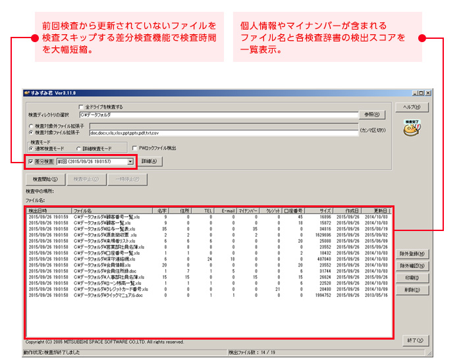Image resolution: width=461 pixels, height=362 pixels.
Task: Sort by 口座番号 column header
Action: (294, 211)
